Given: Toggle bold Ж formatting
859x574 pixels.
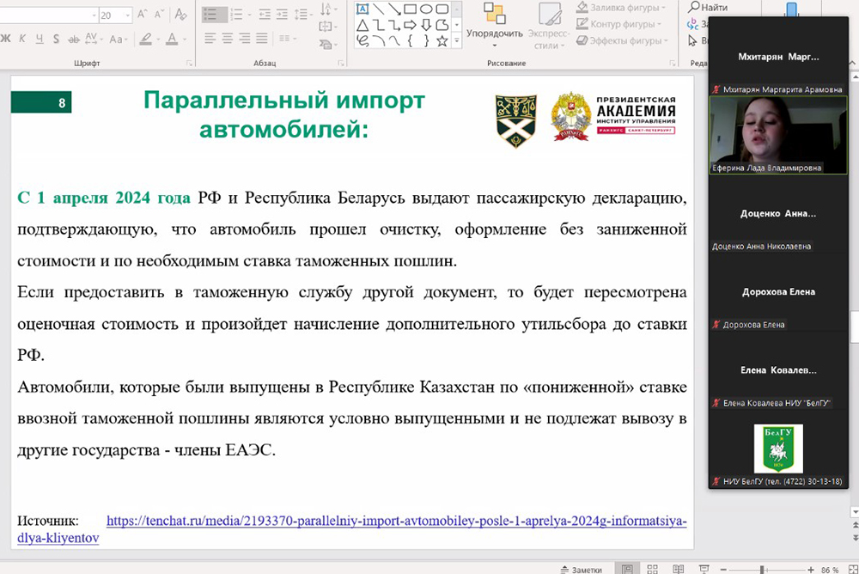Looking at the screenshot, I should 6,39.
